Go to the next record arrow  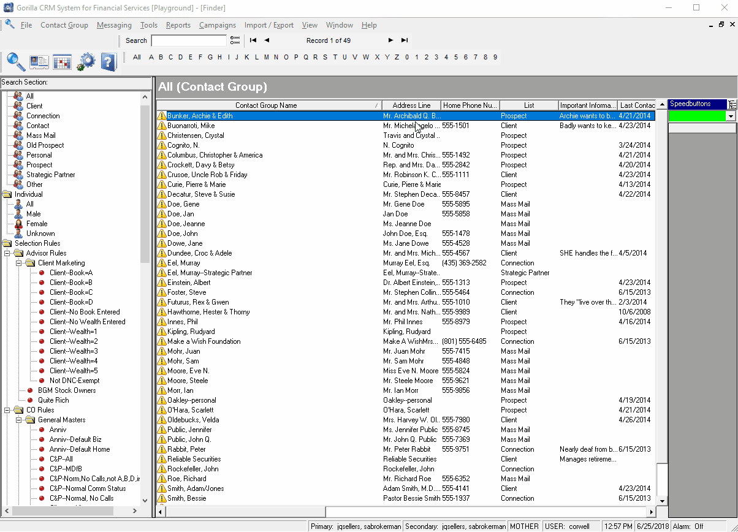pos(390,40)
